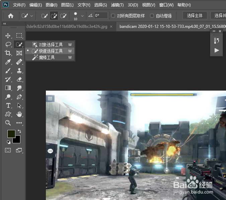The height and width of the screenshot is (200, 226).
Task: Close the jpg document tab
Action: click(111, 27)
